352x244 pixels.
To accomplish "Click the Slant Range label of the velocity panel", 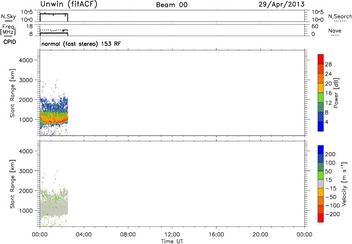I will [x=12, y=184].
